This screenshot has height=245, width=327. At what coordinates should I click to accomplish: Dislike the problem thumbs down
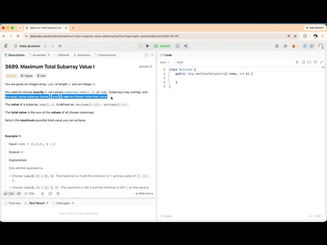(x=19, y=193)
